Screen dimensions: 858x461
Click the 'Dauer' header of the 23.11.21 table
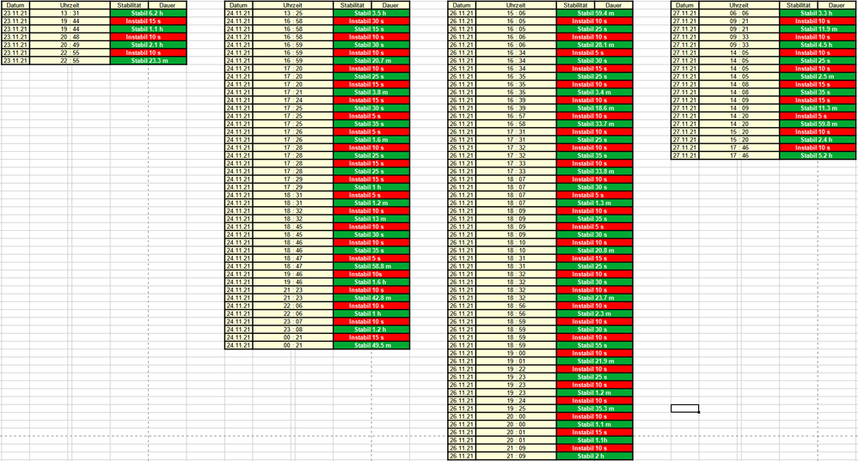168,5
